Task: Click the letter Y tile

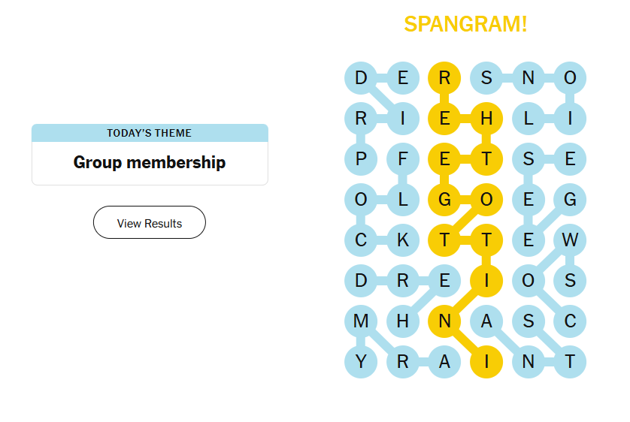Action: click(x=361, y=362)
